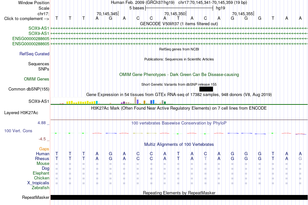Click the Human species label
Screen dimensions: 308x205
point(42,154)
